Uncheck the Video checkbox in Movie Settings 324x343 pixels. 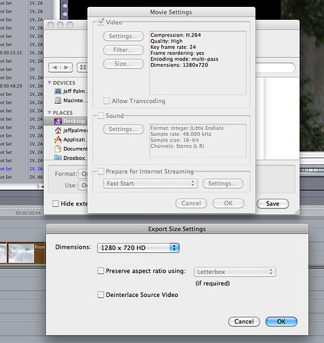(x=101, y=22)
